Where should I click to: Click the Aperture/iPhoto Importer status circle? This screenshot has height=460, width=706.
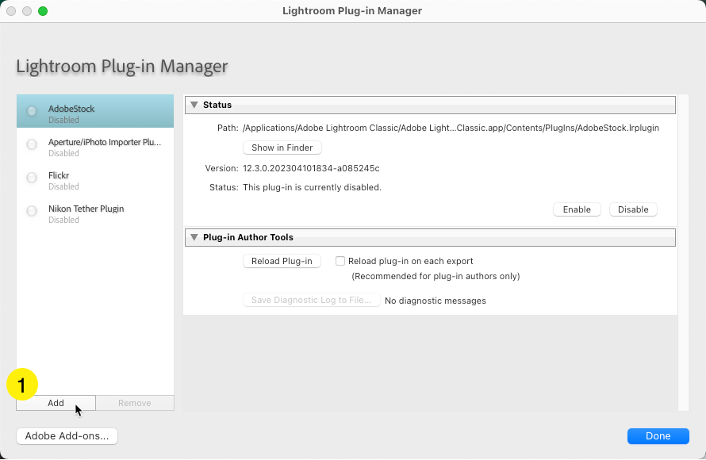(x=32, y=144)
